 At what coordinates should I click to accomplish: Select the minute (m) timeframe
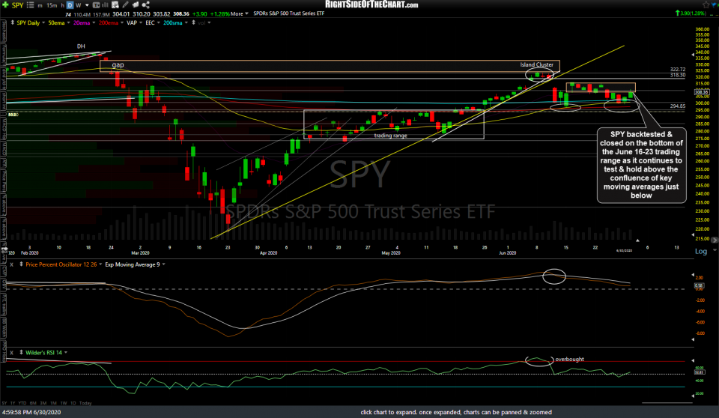40,5
